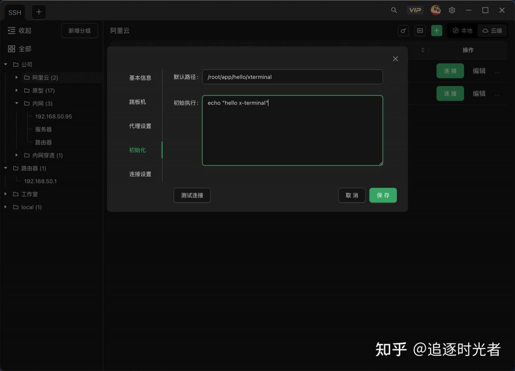515x371 pixels.
Task: Close the edit dialog with X
Action: (396, 59)
